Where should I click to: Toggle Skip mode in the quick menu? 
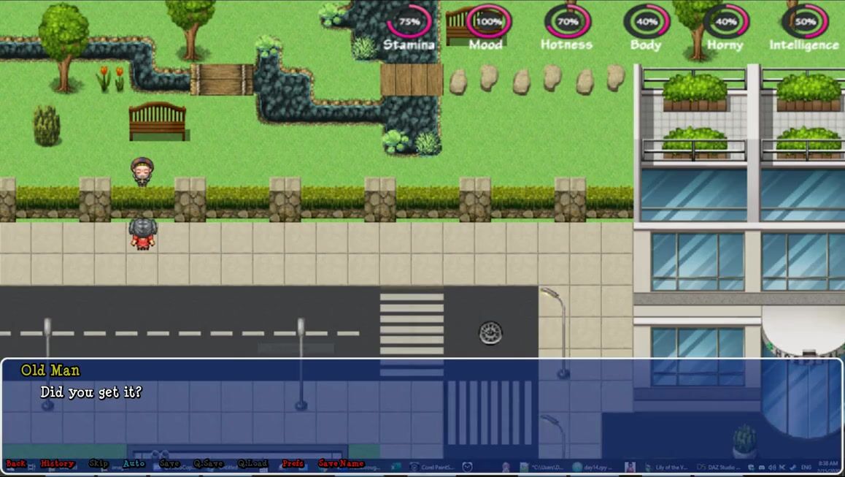click(x=99, y=464)
